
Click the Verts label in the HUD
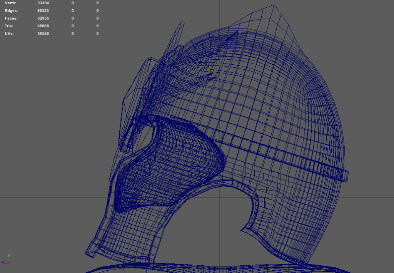pyautogui.click(x=11, y=3)
